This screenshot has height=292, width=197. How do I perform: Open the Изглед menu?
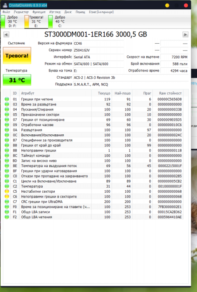click(x=55, y=12)
